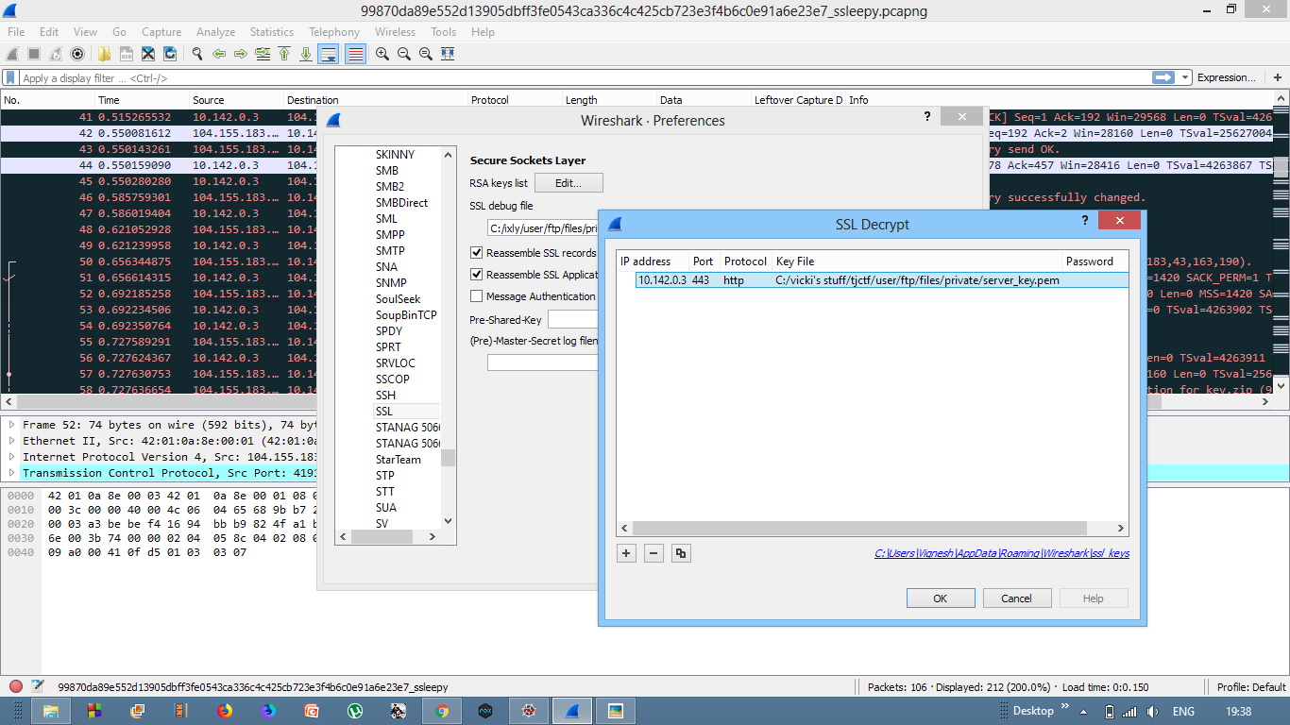Cancel the SSL Decrypt dialog
The image size is (1290, 725).
point(1017,598)
